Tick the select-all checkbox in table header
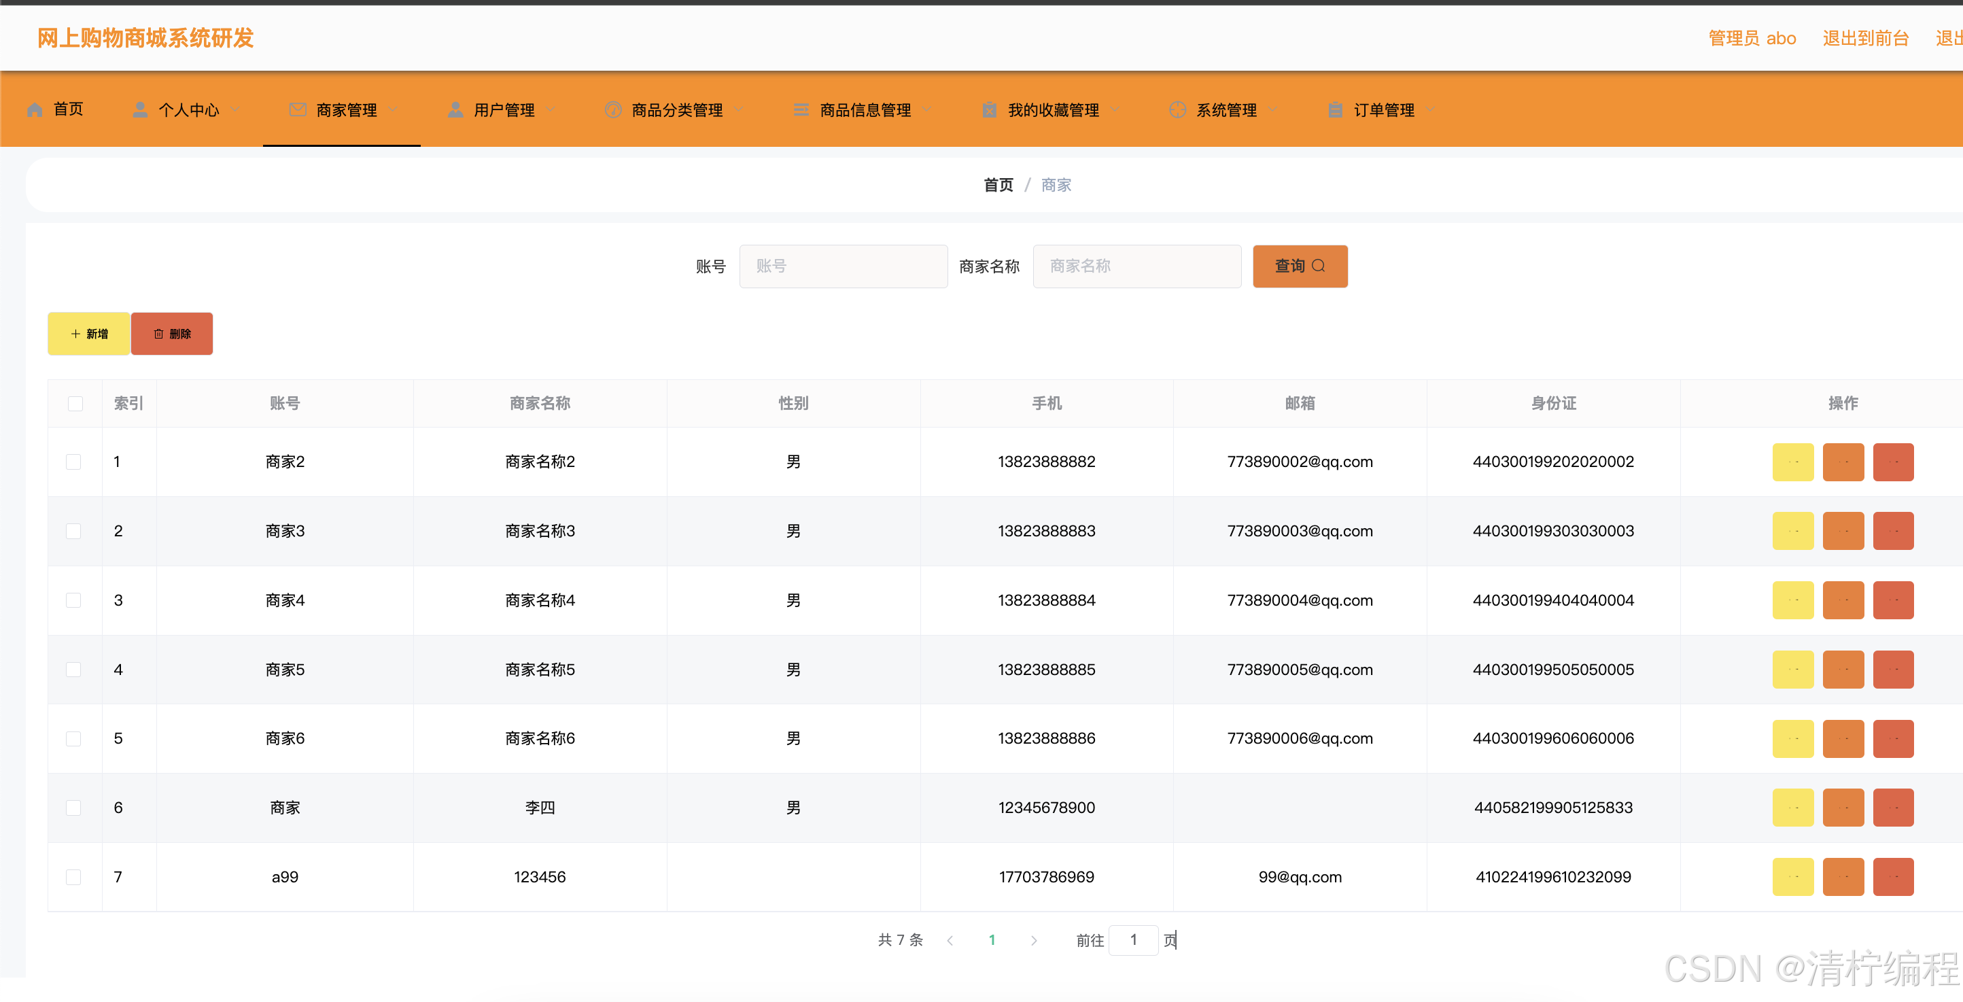This screenshot has height=1002, width=1963. pos(75,404)
